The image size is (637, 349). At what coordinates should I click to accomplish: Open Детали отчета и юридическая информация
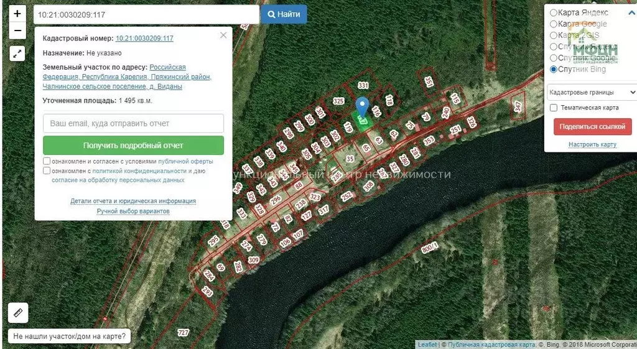pos(133,201)
